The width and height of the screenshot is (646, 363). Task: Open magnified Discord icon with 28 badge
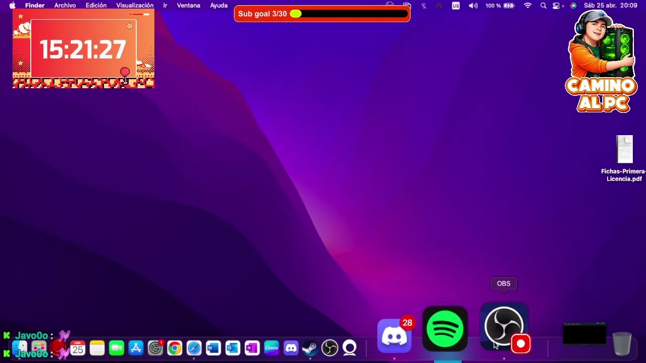395,336
